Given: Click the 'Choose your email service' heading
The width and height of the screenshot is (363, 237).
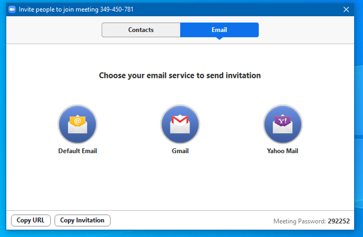Looking at the screenshot, I should [x=180, y=75].
